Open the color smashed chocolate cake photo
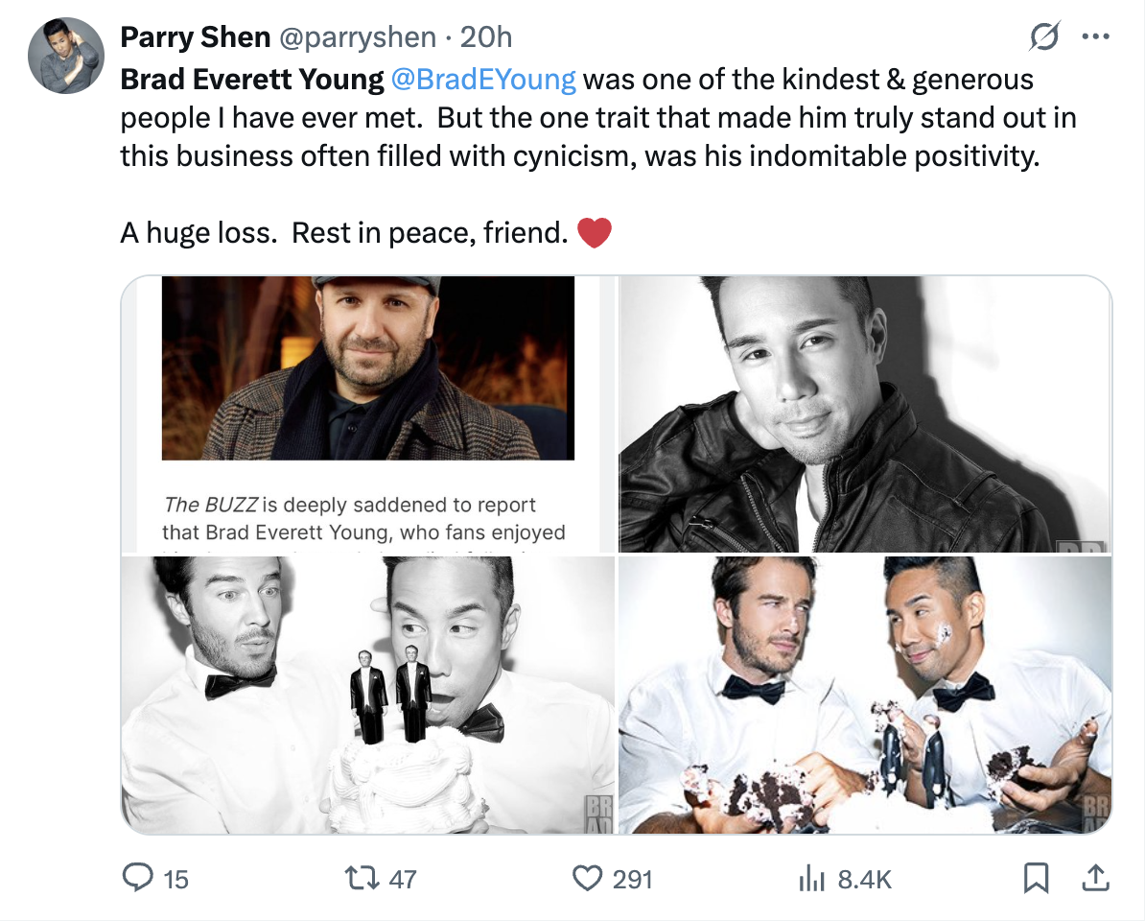The width and height of the screenshot is (1145, 921). (x=865, y=695)
